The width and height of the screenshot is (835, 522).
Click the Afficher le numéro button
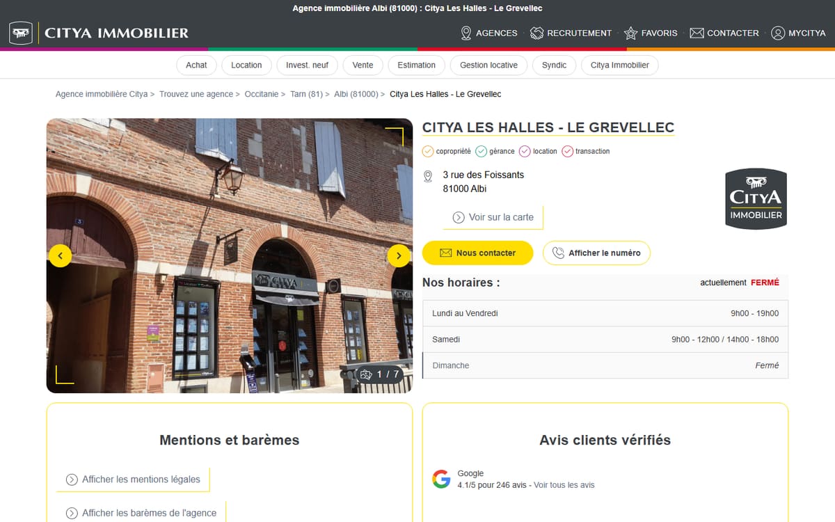point(596,253)
